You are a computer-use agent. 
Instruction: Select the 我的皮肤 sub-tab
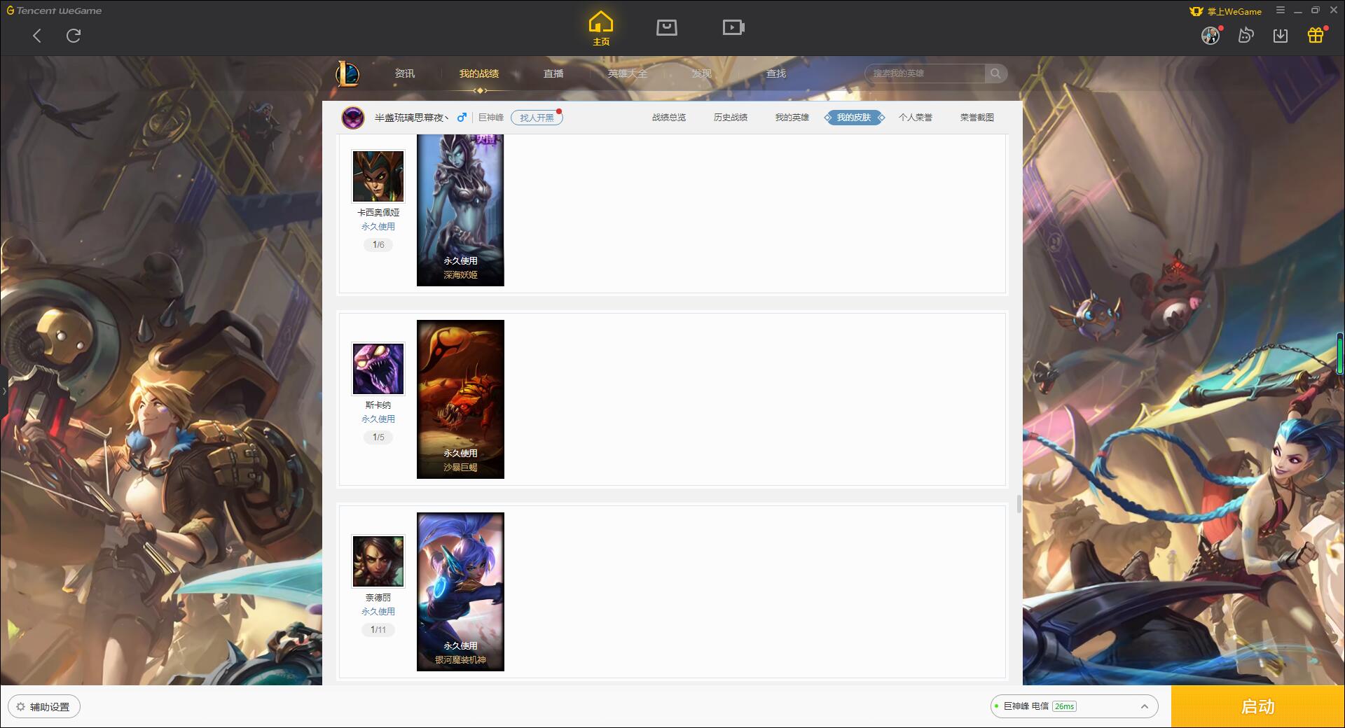(x=854, y=118)
